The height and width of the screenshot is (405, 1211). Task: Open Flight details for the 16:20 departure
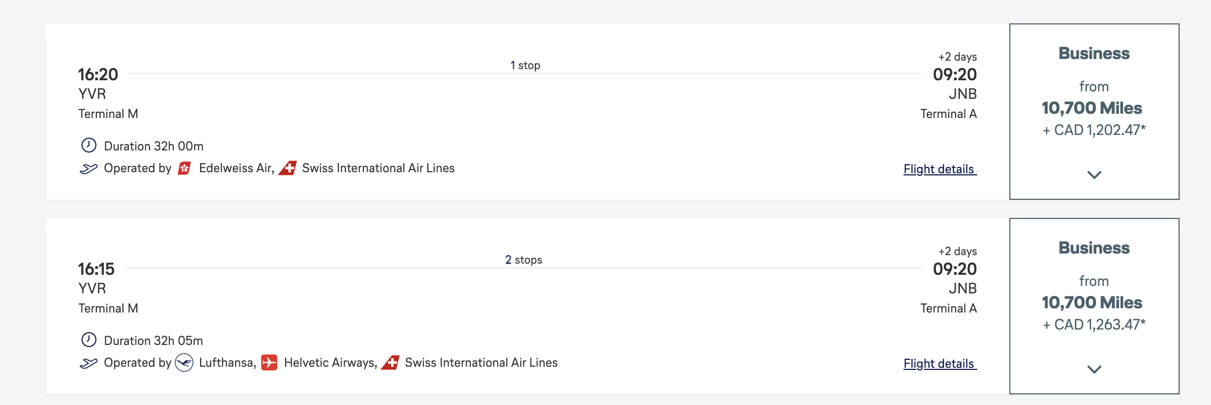coord(940,170)
